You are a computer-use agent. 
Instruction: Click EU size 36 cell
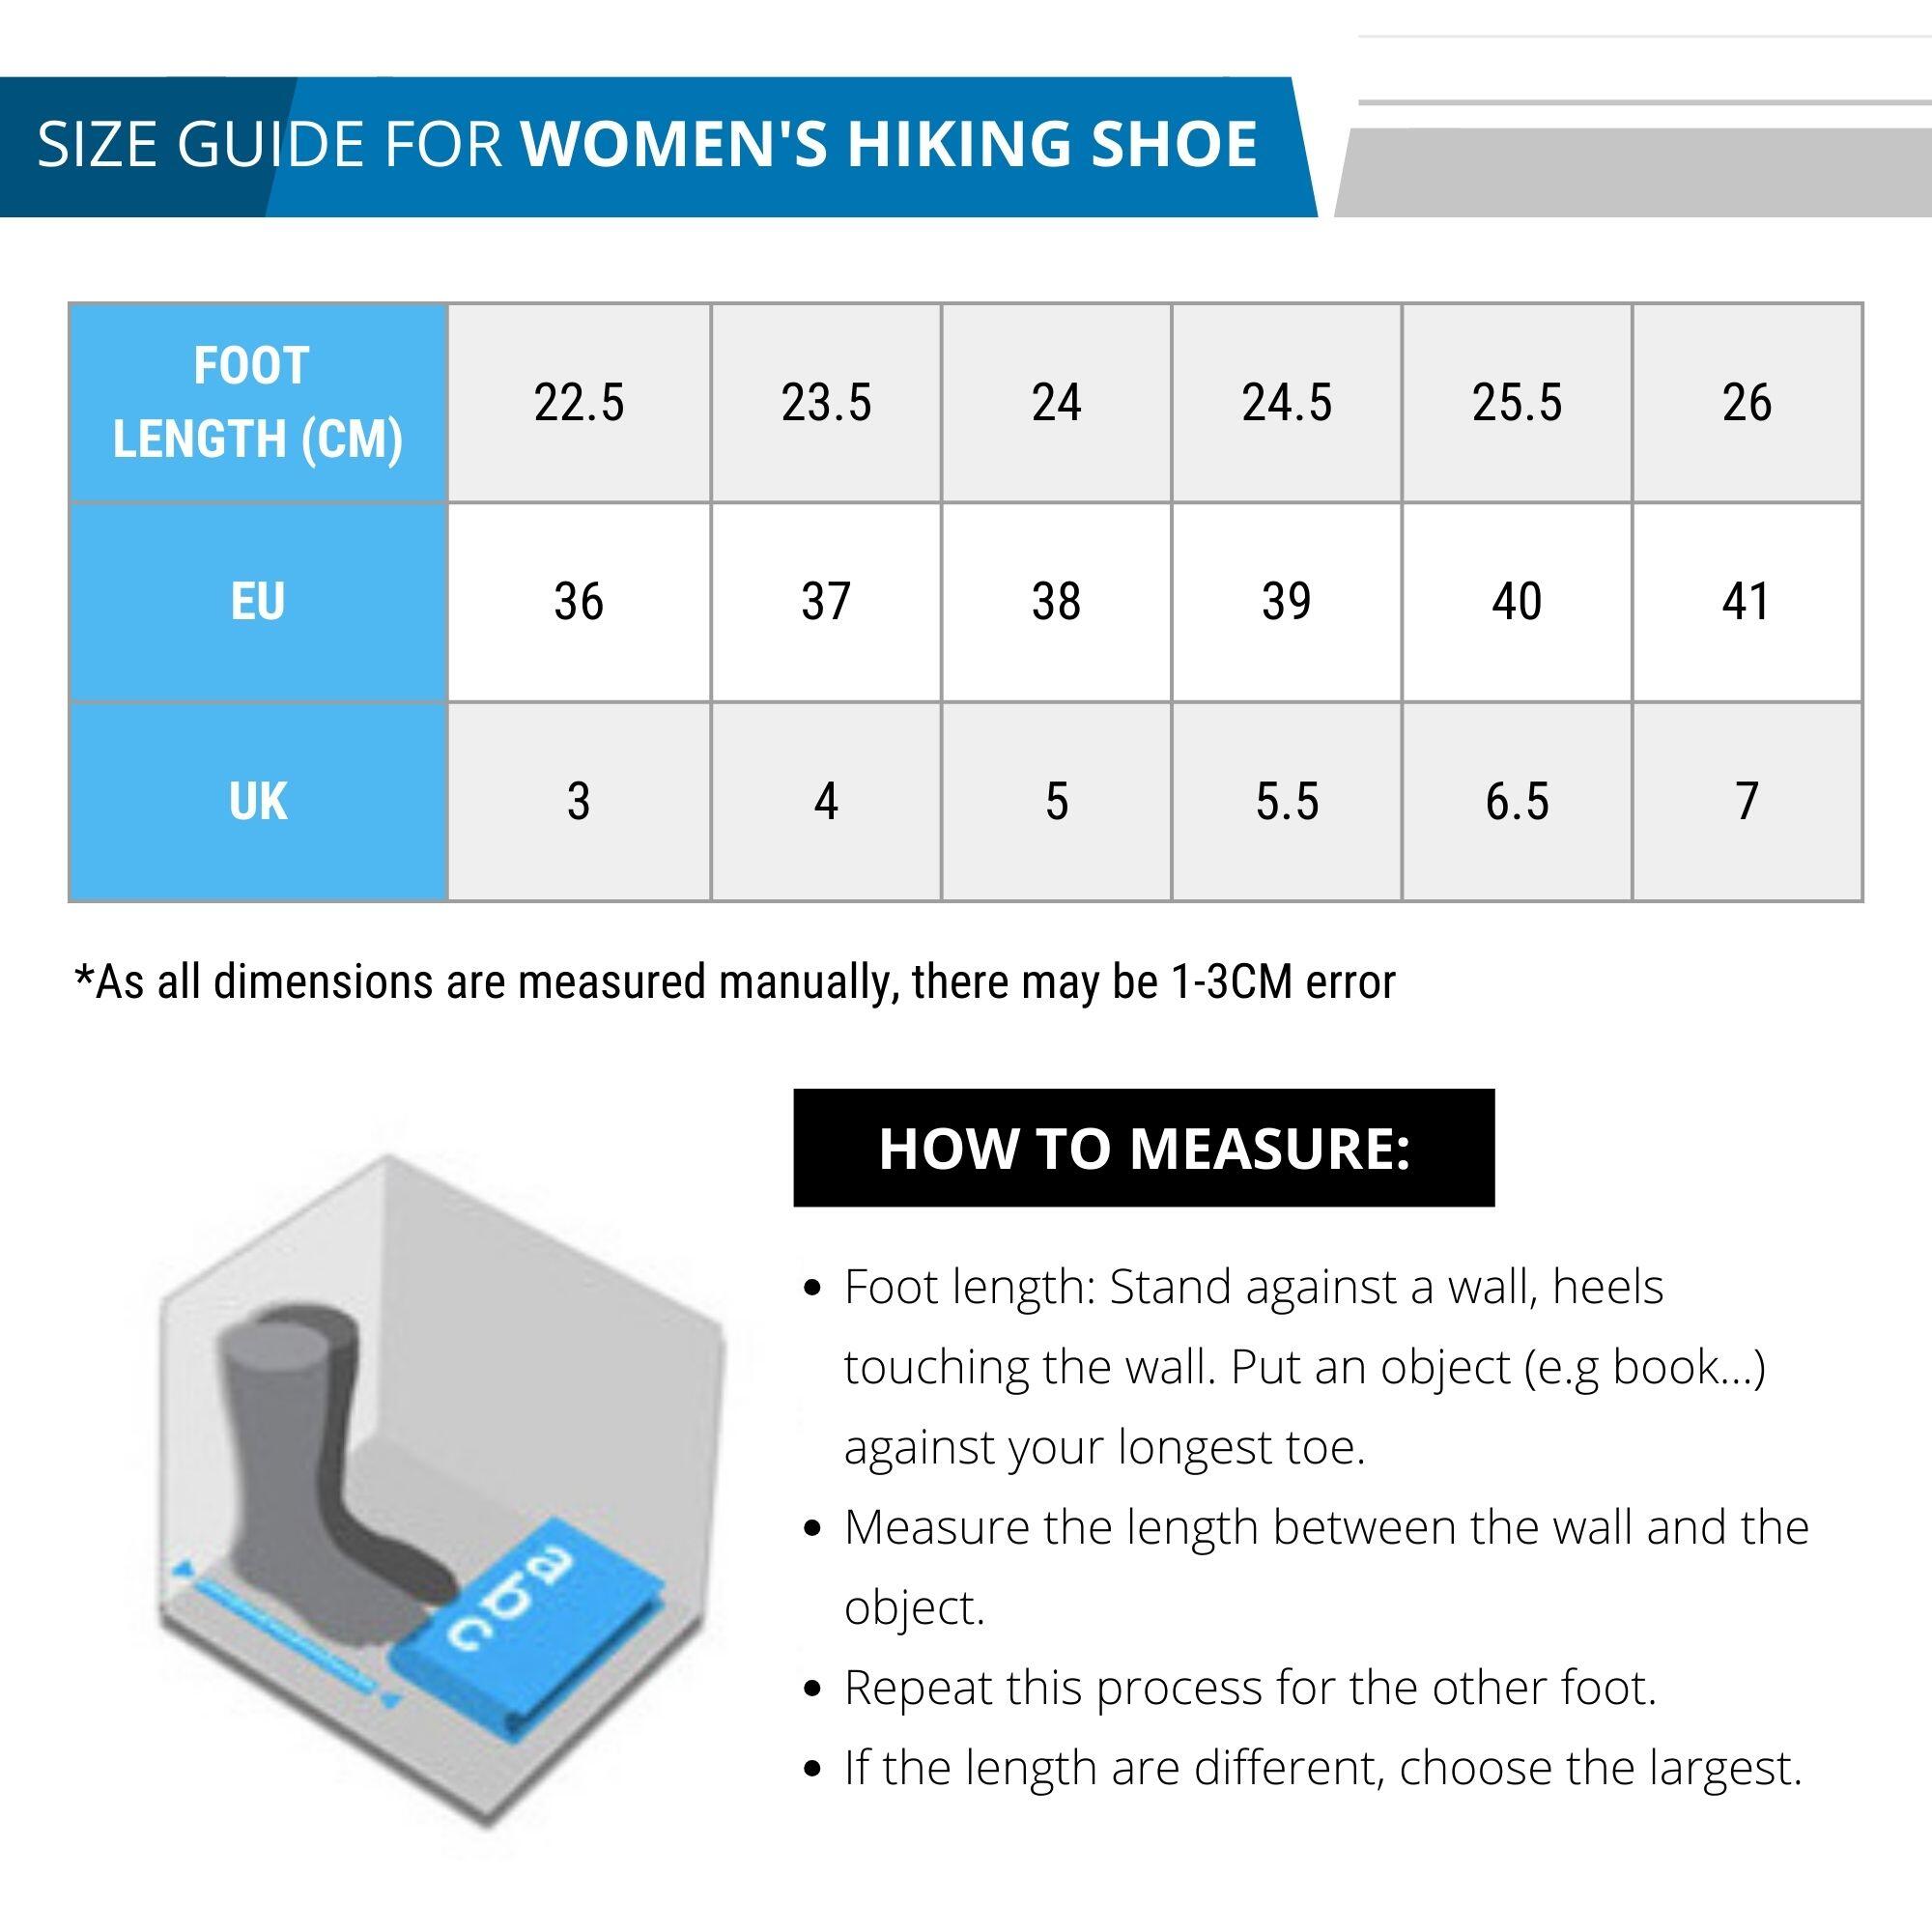pyautogui.click(x=579, y=602)
